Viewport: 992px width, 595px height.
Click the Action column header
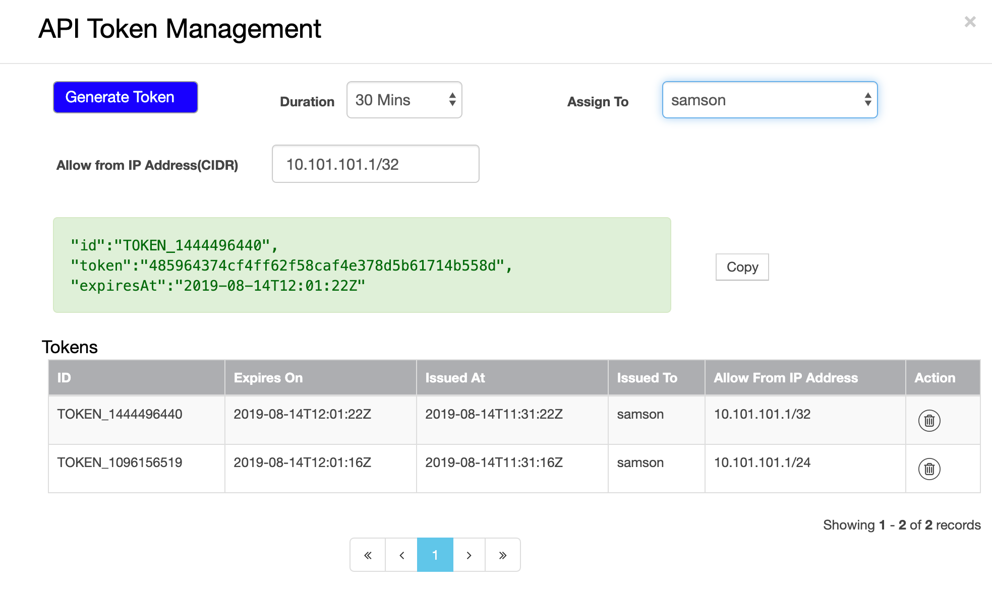[x=943, y=377]
